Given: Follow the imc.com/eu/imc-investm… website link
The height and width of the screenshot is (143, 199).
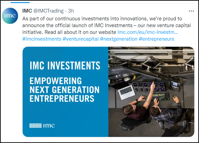Looking at the screenshot, I should point(148,32).
